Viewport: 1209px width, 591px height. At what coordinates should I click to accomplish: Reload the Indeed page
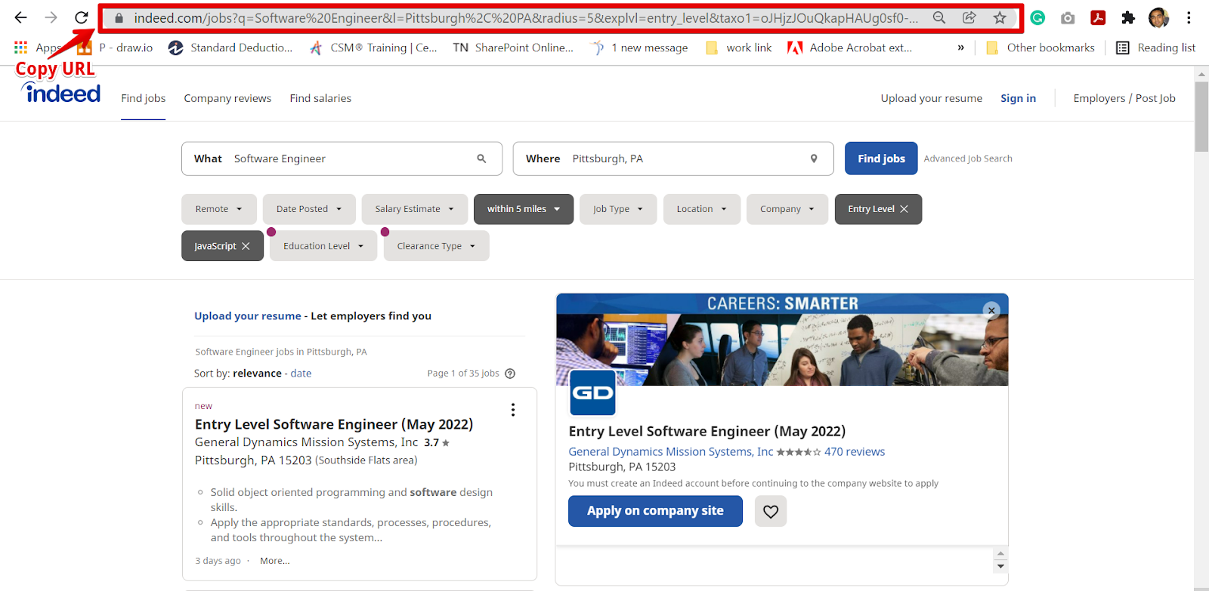[x=82, y=17]
